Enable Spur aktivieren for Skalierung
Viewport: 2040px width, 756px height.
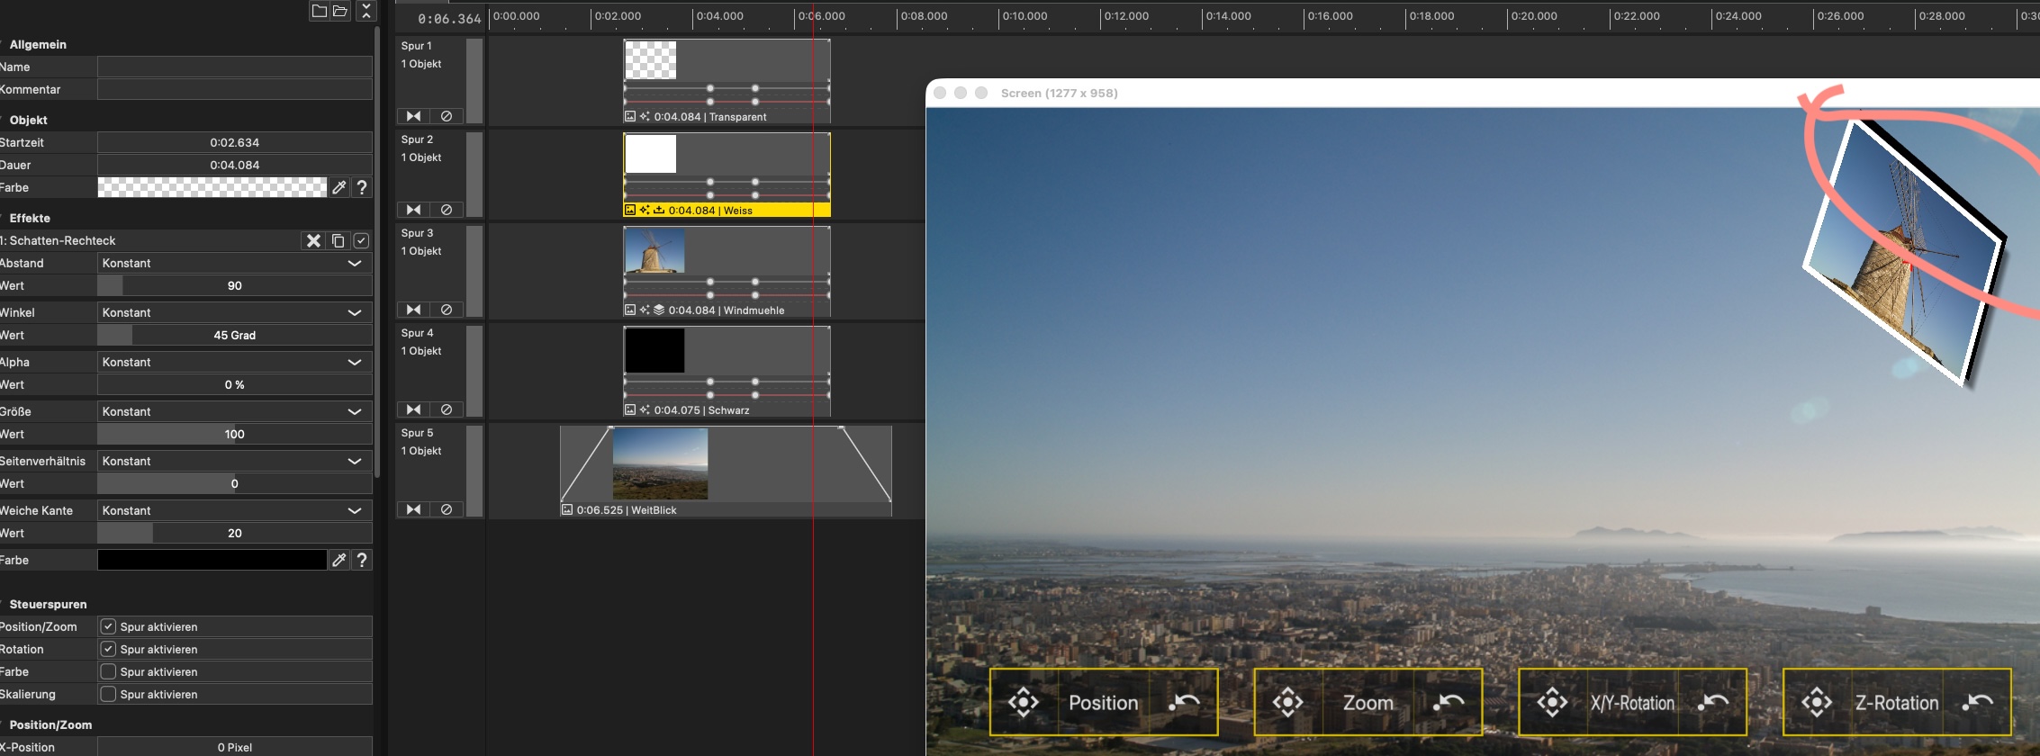pos(108,694)
